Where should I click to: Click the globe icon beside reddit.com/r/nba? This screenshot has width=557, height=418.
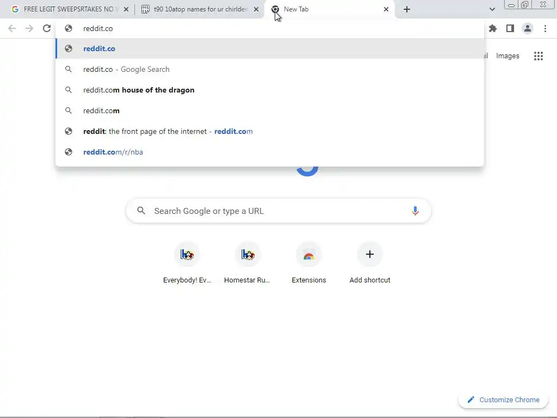69,152
